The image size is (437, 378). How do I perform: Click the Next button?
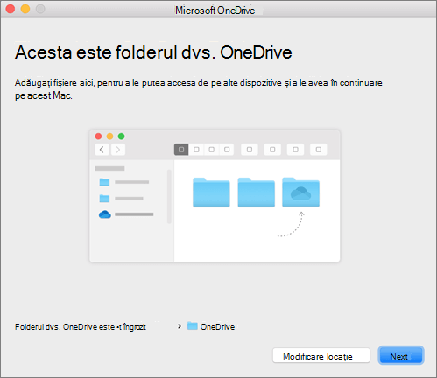[401, 356]
